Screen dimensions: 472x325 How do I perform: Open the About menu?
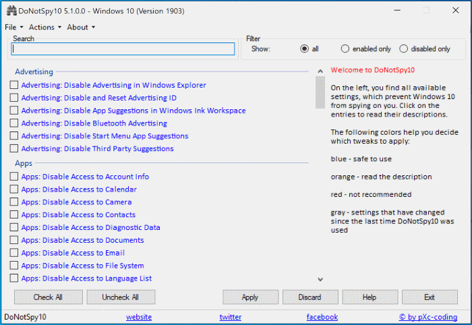pos(81,27)
